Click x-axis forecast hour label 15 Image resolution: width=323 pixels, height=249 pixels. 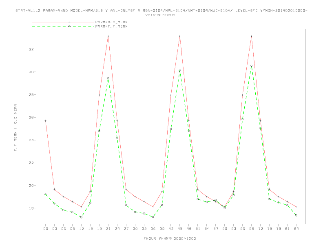(90, 229)
